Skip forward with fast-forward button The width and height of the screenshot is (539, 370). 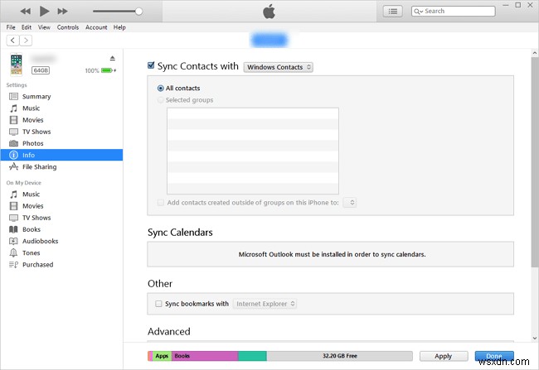pyautogui.click(x=62, y=12)
